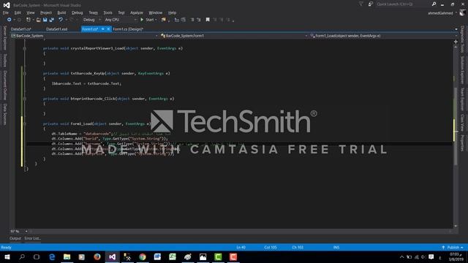Screen dimensions: 468x263
Task: Open the BarCode_System.Form1 class dropdown
Action: pyautogui.click(x=234, y=36)
